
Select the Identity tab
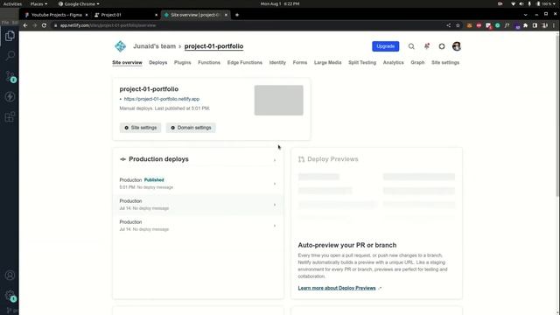[277, 62]
